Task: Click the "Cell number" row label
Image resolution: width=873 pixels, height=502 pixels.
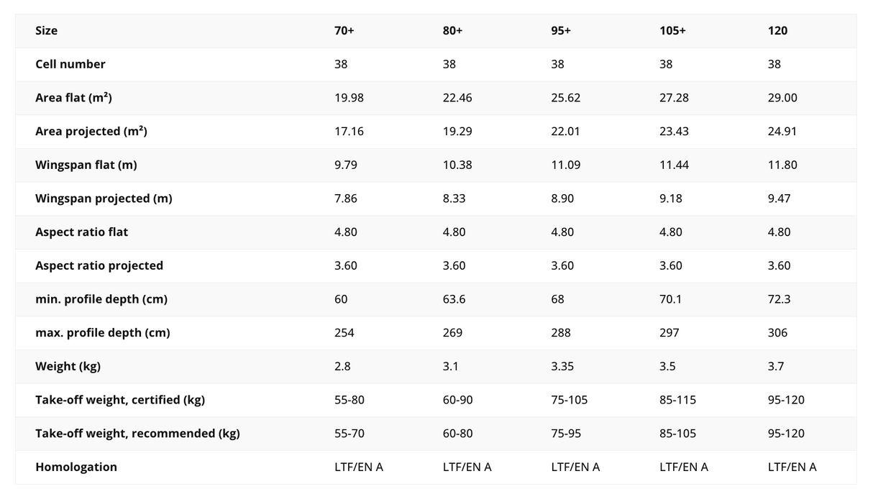Action: (x=70, y=64)
